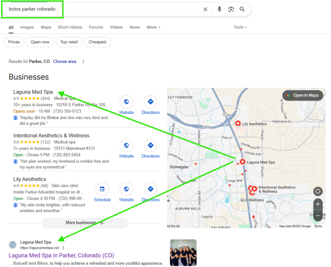331x267 pixels.
Task: Open three-dot menu beside Choose area
Action: pos(83,62)
